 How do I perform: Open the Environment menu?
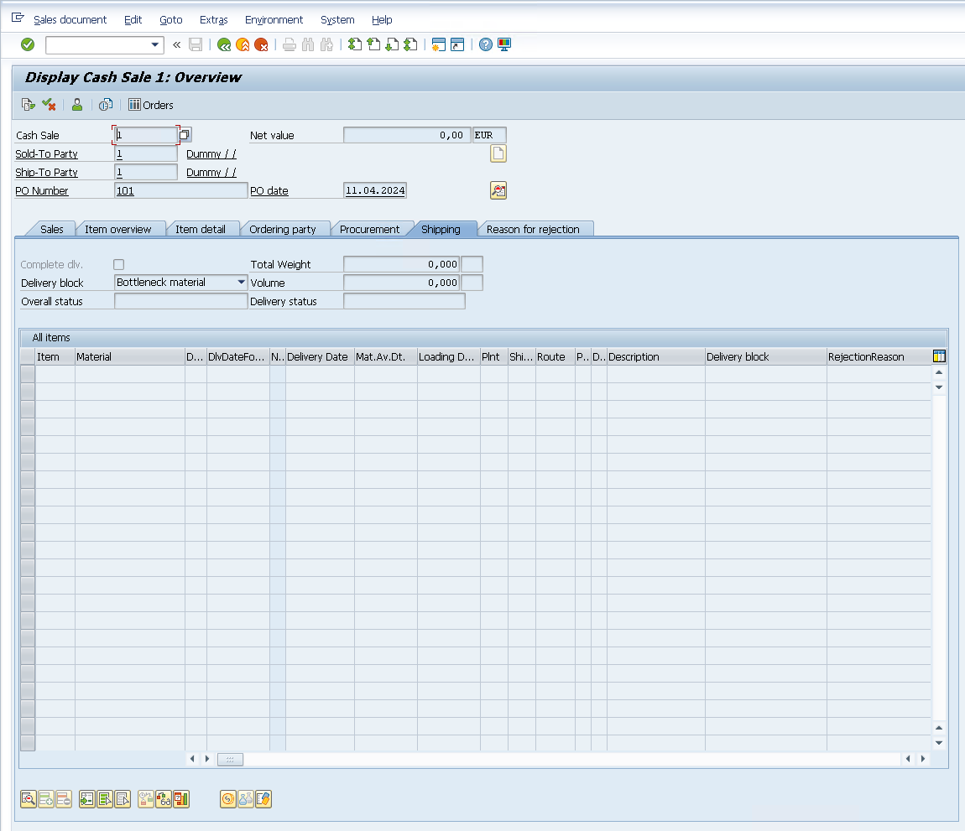tap(274, 19)
